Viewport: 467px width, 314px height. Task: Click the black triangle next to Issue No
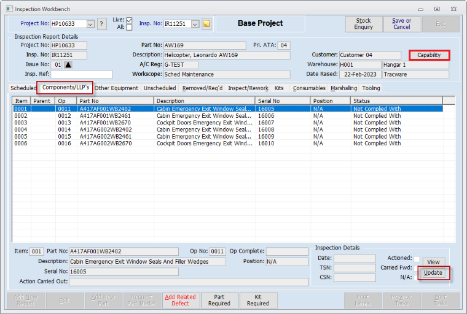pos(68,64)
